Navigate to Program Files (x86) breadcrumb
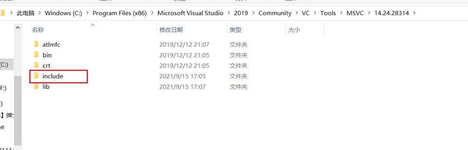This screenshot has width=468, height=150. click(x=120, y=13)
